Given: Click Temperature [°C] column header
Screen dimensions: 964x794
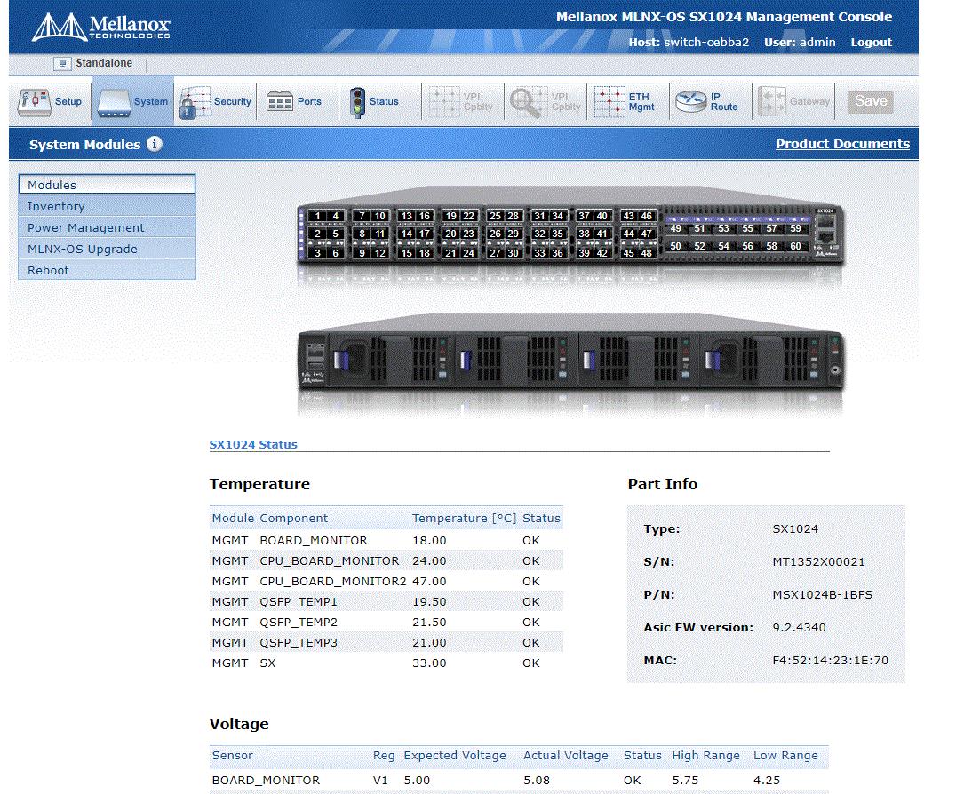Looking at the screenshot, I should click(464, 518).
